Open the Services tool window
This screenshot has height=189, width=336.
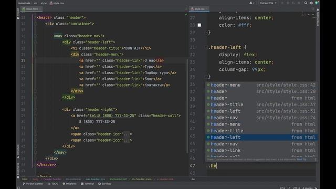point(105,184)
